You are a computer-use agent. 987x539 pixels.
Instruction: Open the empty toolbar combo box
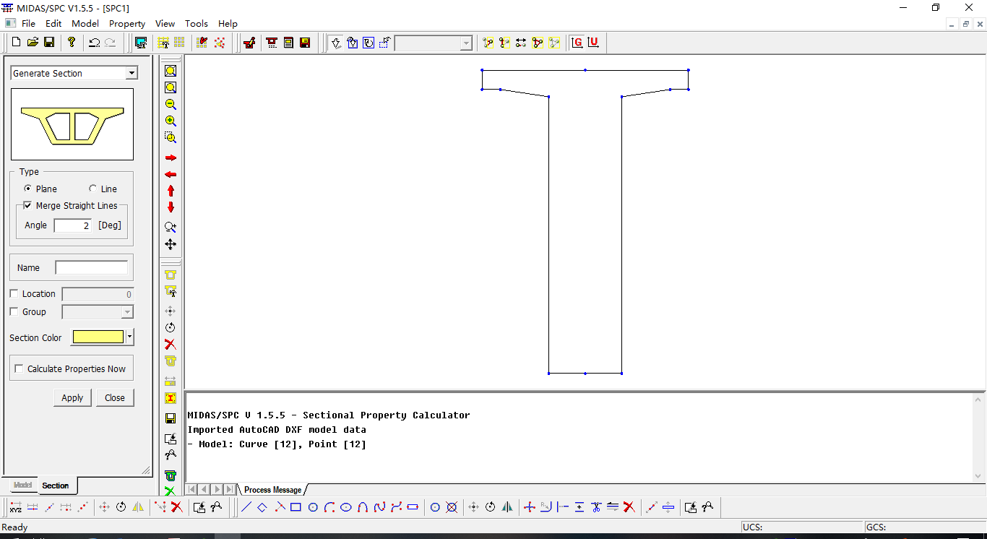tap(465, 43)
